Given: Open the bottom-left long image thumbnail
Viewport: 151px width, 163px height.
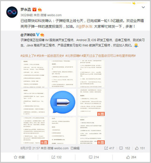Looking at the screenshot, I should pyautogui.click(x=34, y=131).
